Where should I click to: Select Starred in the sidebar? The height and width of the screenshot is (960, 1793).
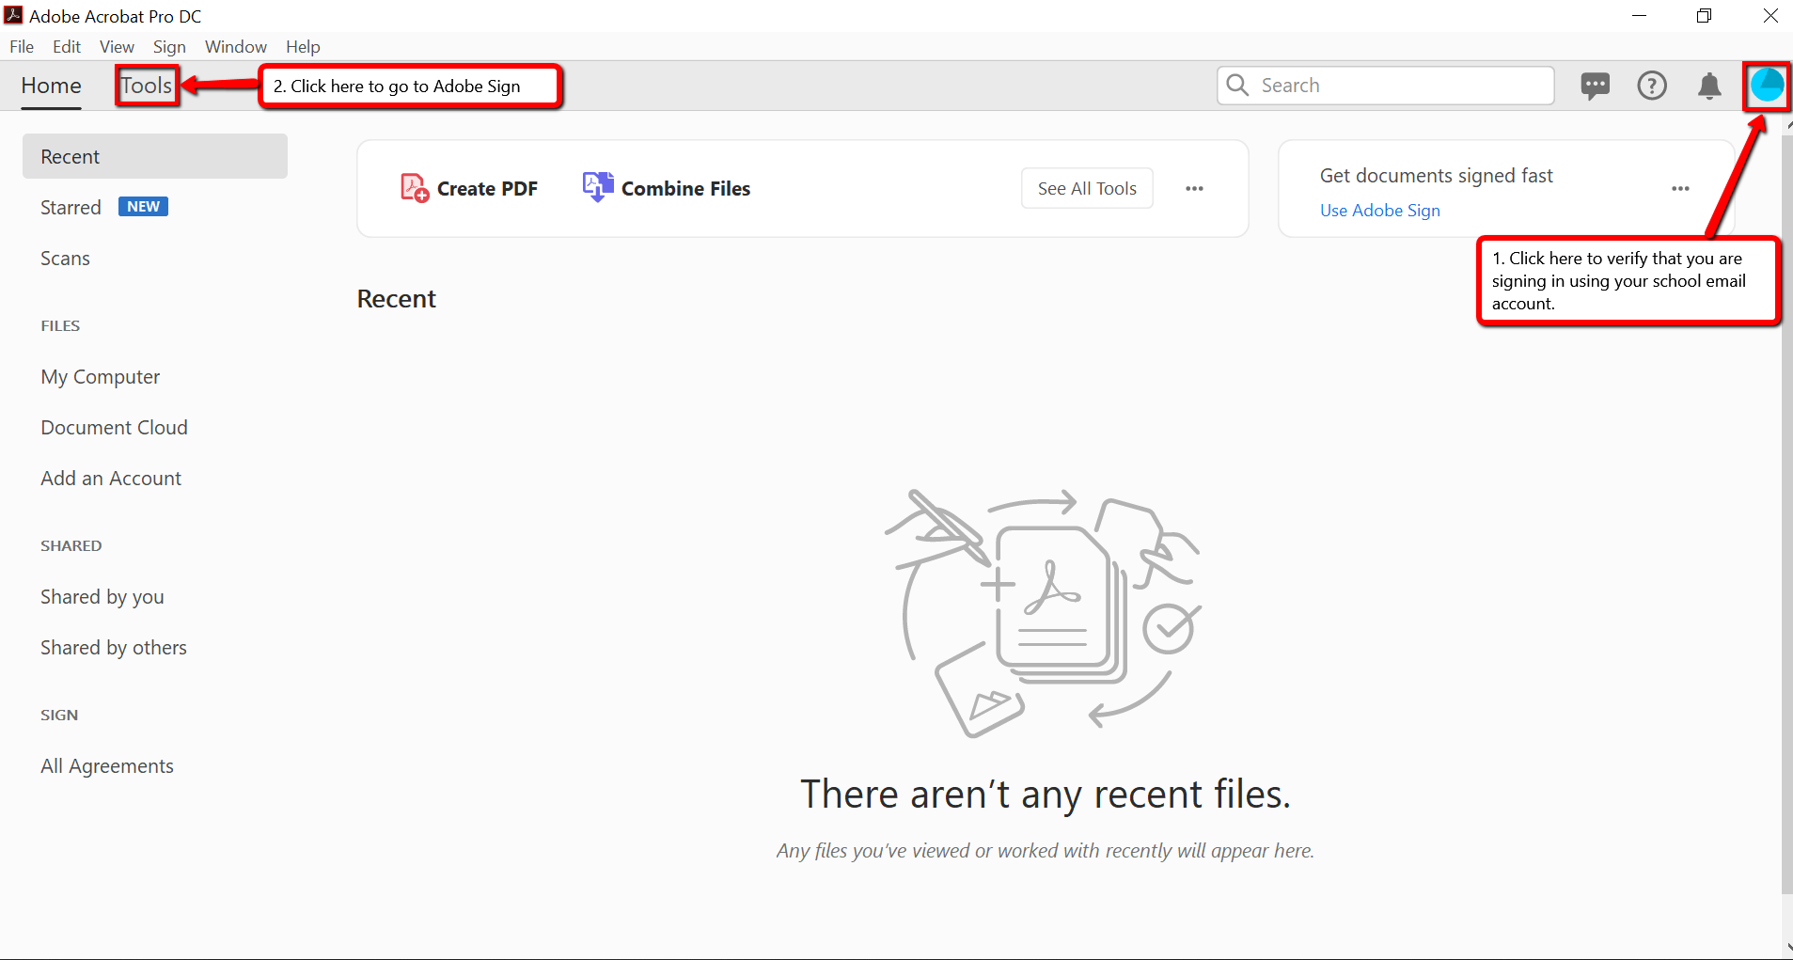(71, 208)
